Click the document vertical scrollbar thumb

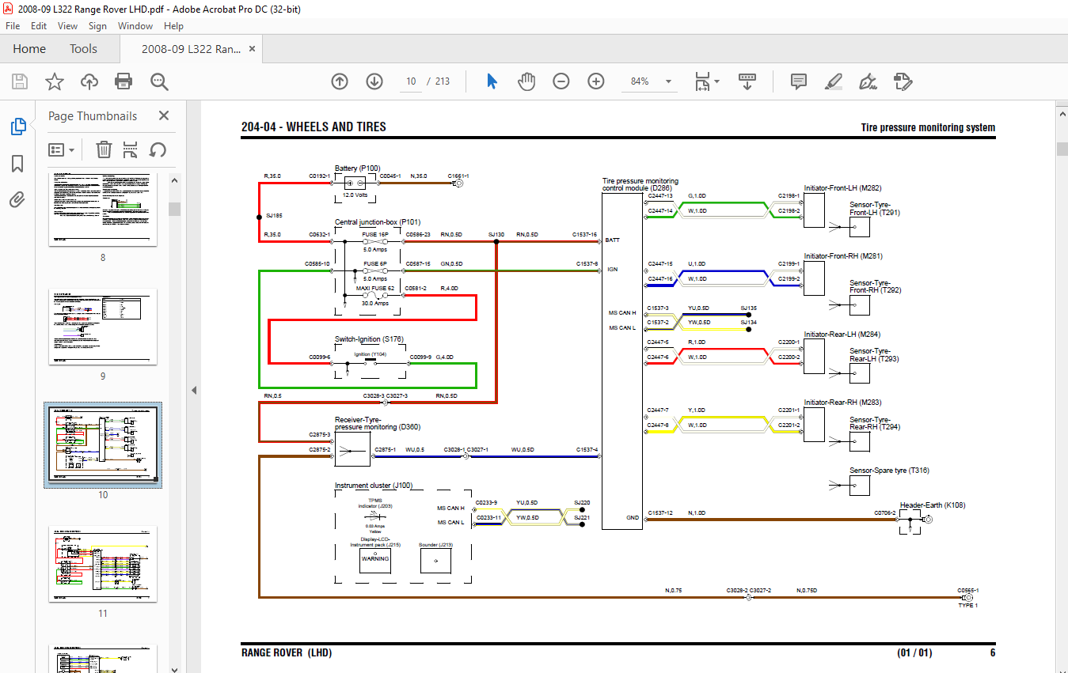pos(1062,149)
